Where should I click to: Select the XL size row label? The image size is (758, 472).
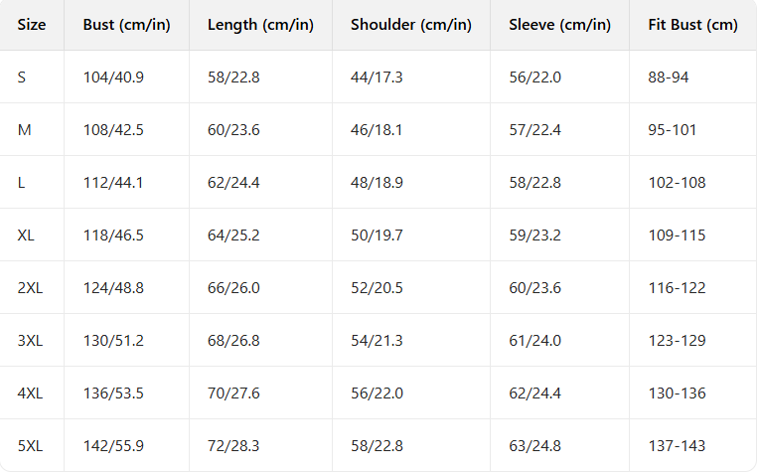tap(26, 235)
